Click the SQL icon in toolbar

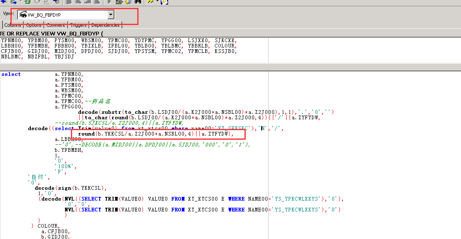(x=47, y=2)
